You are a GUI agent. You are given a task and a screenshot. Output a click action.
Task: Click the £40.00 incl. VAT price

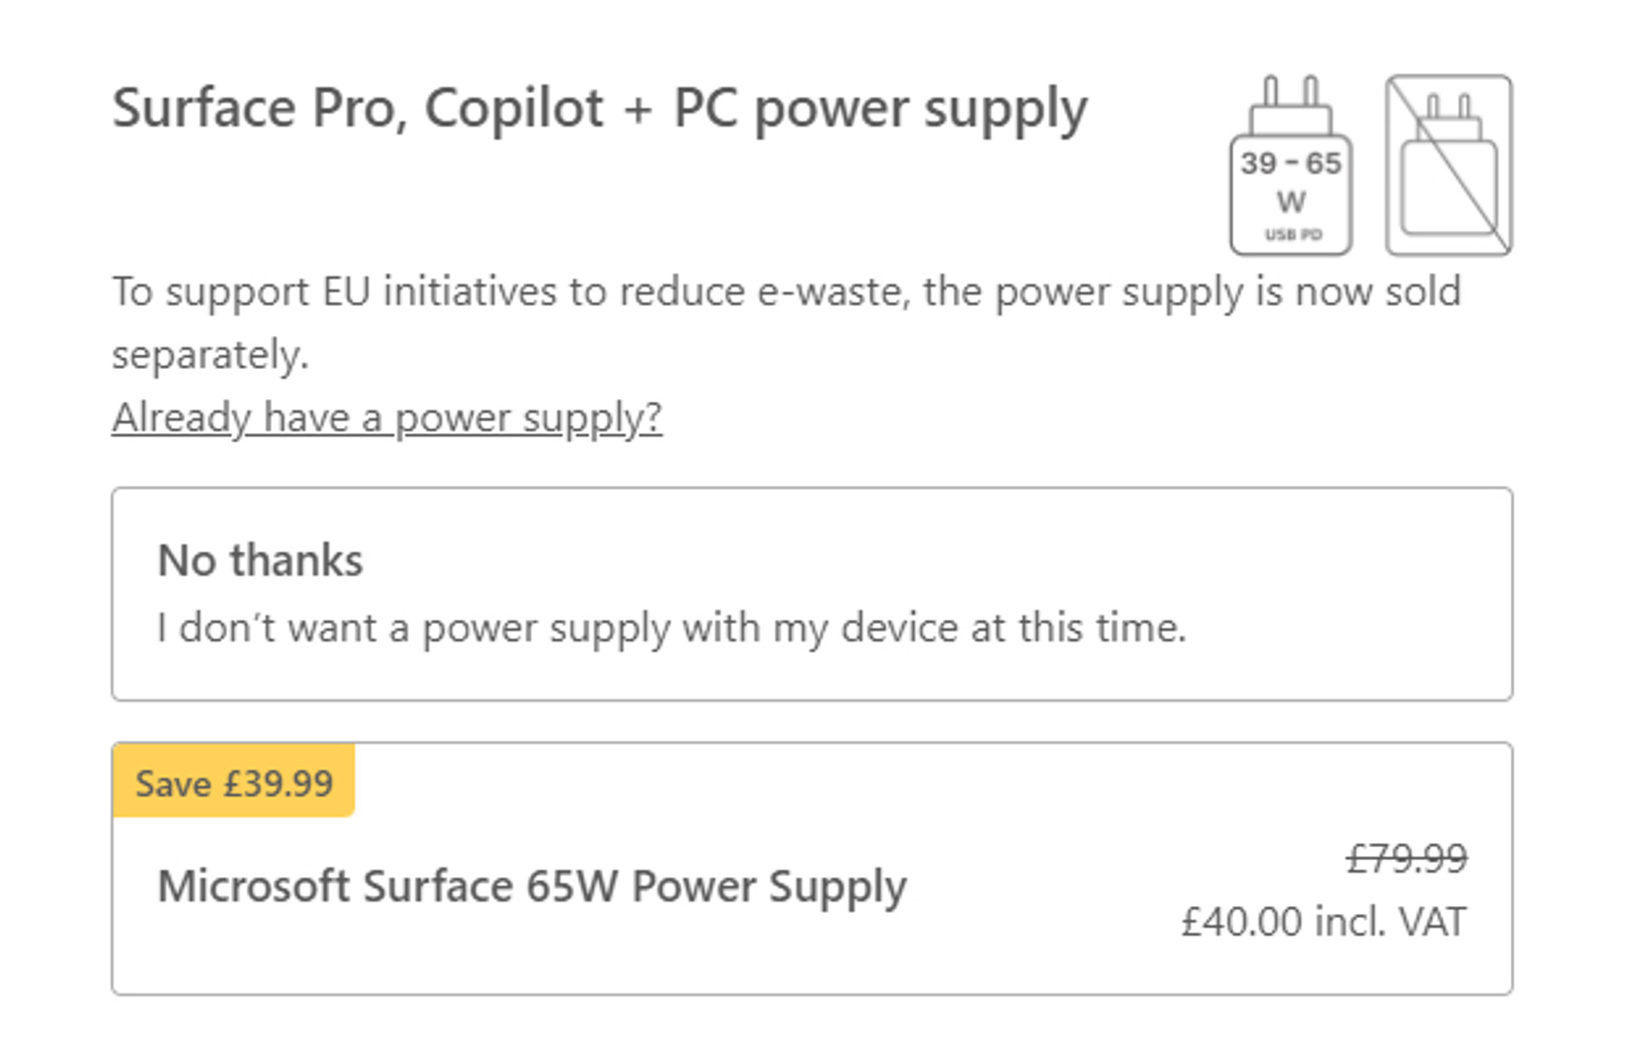pyautogui.click(x=1324, y=922)
